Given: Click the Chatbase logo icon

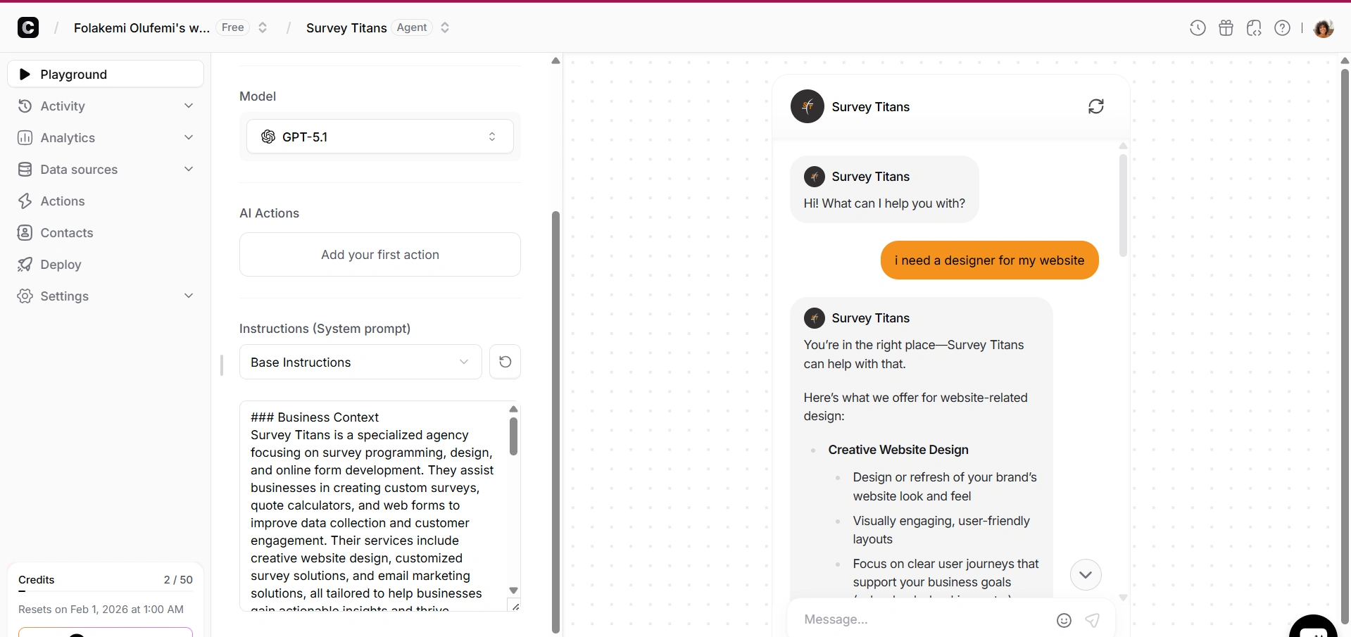Looking at the screenshot, I should tap(28, 27).
